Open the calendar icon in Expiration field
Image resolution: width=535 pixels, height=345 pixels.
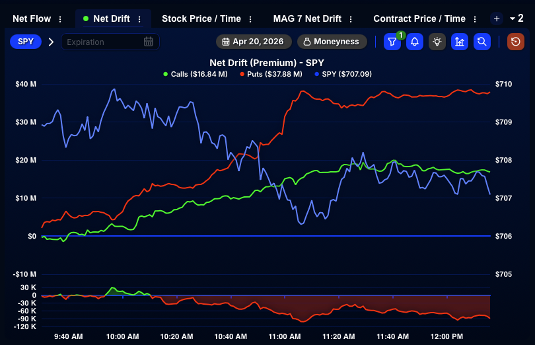tap(149, 42)
